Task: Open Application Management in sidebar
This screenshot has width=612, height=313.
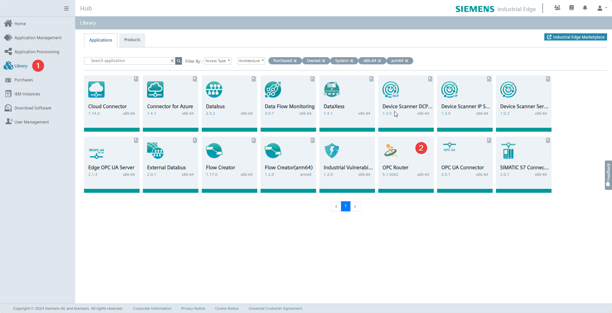Action: click(38, 38)
